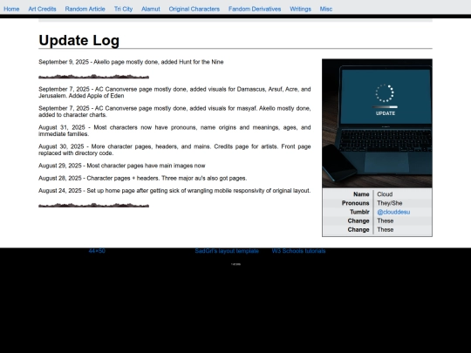
Task: Click the 44×50 footer link
Action: point(97,251)
